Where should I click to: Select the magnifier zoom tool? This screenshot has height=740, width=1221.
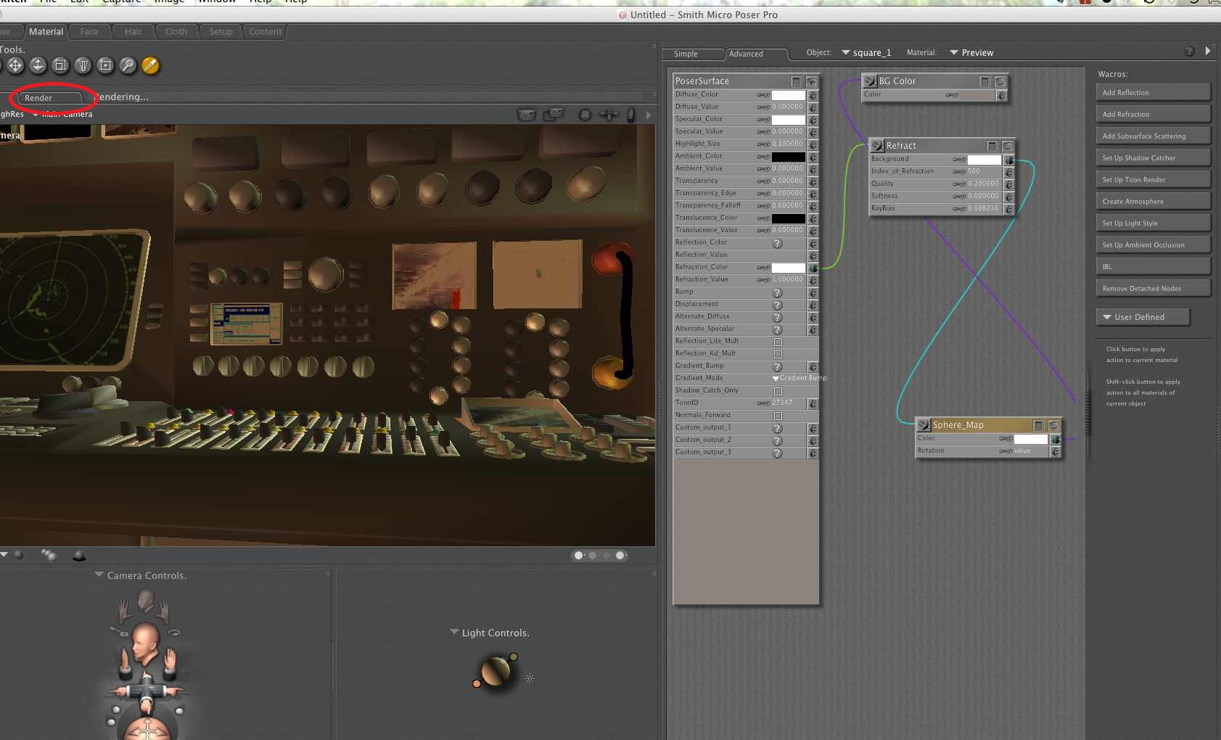[x=128, y=65]
